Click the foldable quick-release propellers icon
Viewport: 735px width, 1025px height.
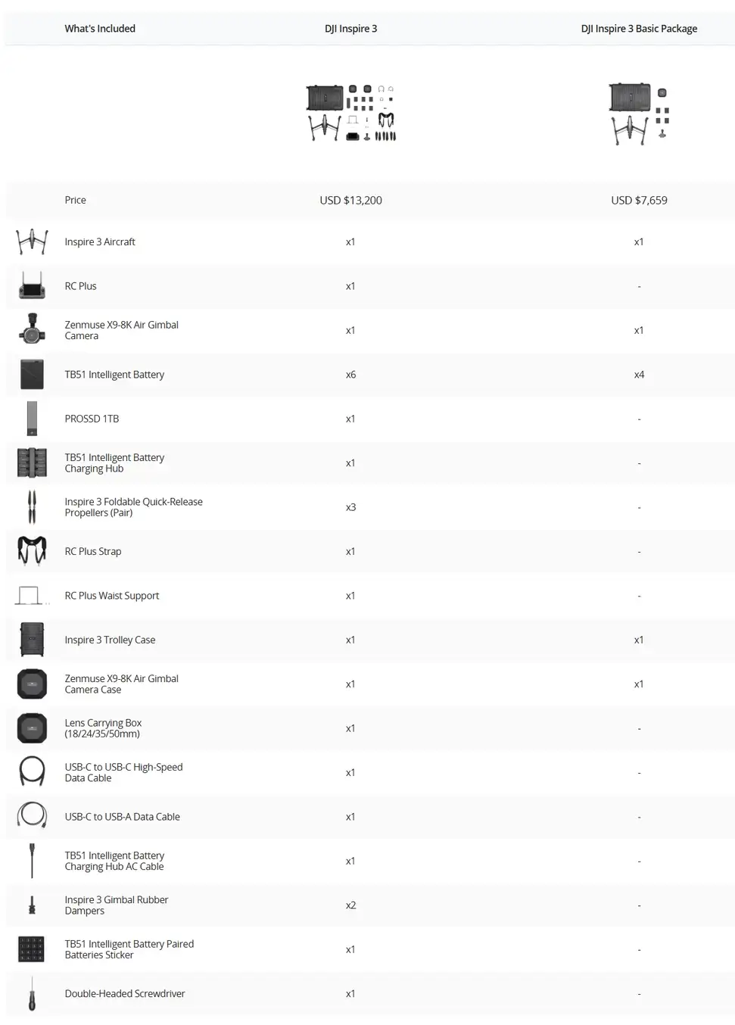[x=32, y=507]
